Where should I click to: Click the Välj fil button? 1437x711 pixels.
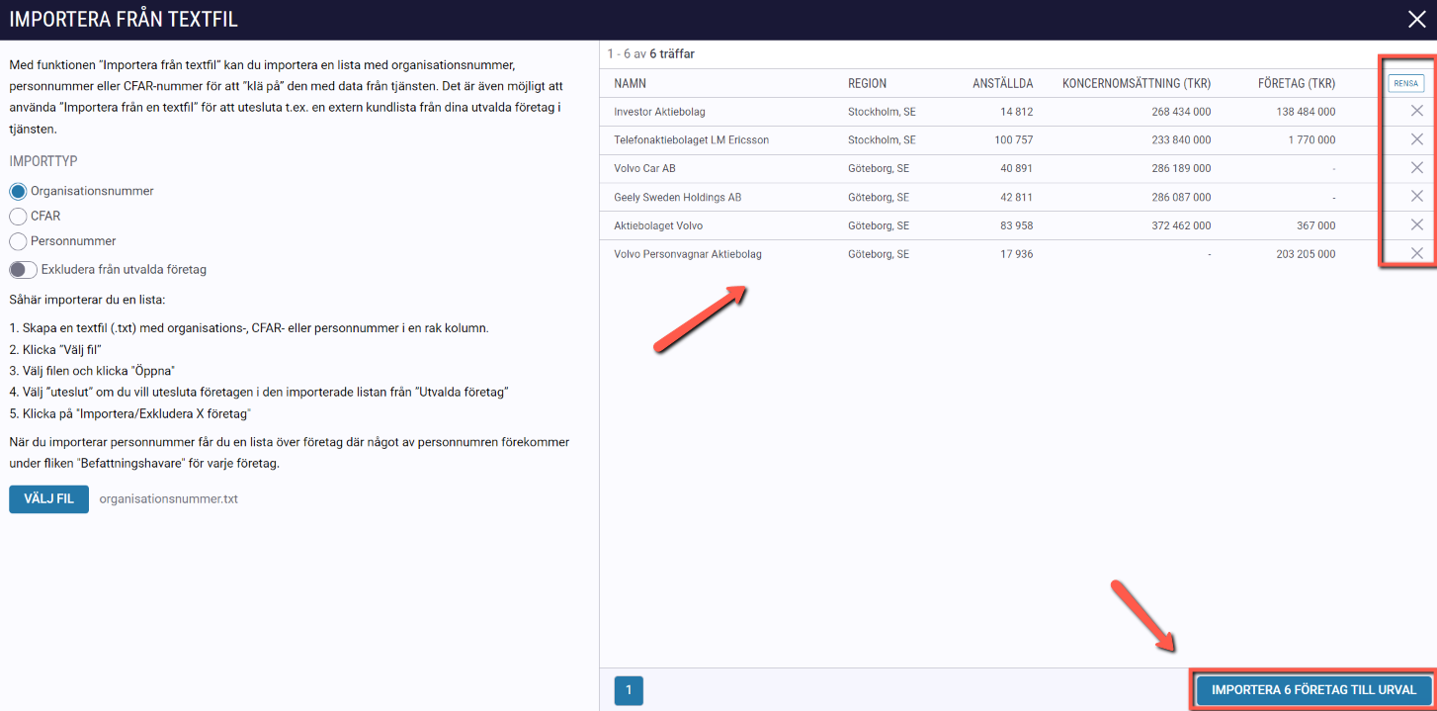point(48,498)
